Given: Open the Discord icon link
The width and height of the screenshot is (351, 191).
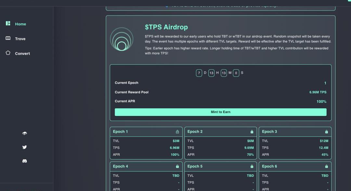Looking at the screenshot, I should tap(24, 161).
